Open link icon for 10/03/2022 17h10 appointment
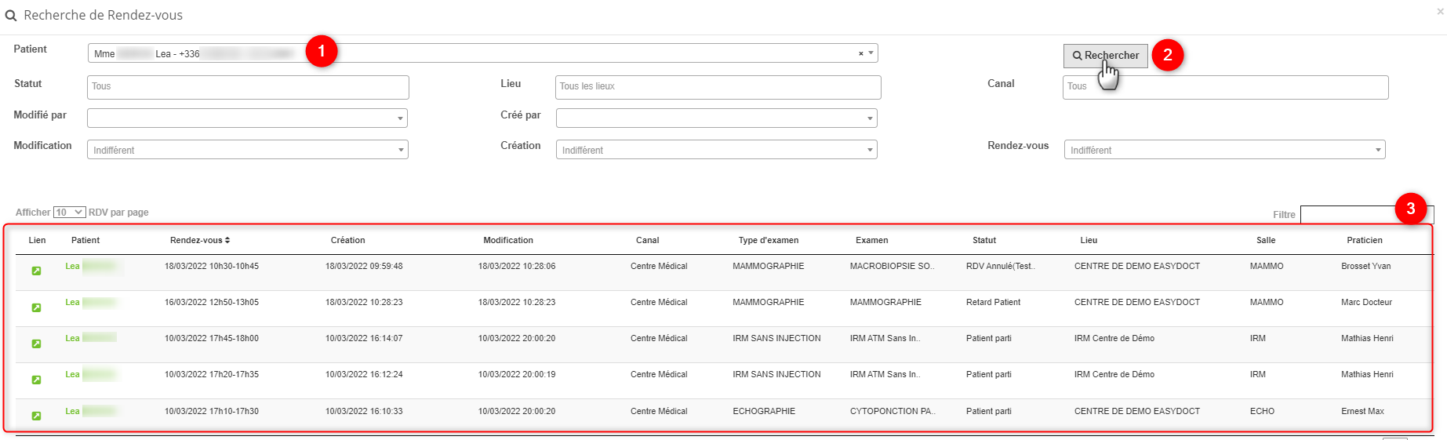Image resolution: width=1447 pixels, height=440 pixels. [x=36, y=416]
